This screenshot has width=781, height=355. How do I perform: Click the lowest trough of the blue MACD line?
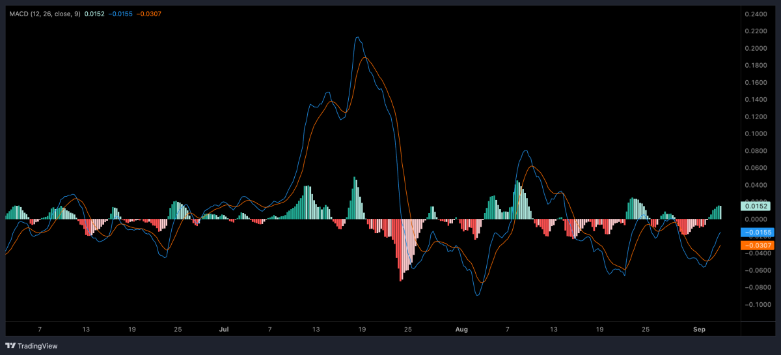point(478,296)
